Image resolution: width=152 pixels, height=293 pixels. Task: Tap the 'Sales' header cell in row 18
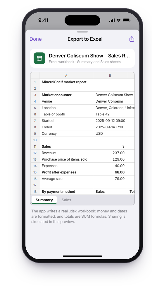[x=110, y=192]
